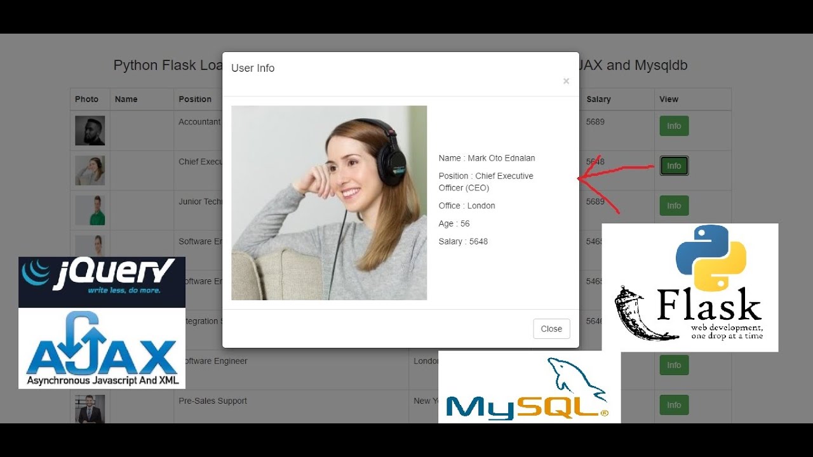Click the Pre-Sales Support row's suited man thumbnail
813x457 pixels.
tap(90, 409)
